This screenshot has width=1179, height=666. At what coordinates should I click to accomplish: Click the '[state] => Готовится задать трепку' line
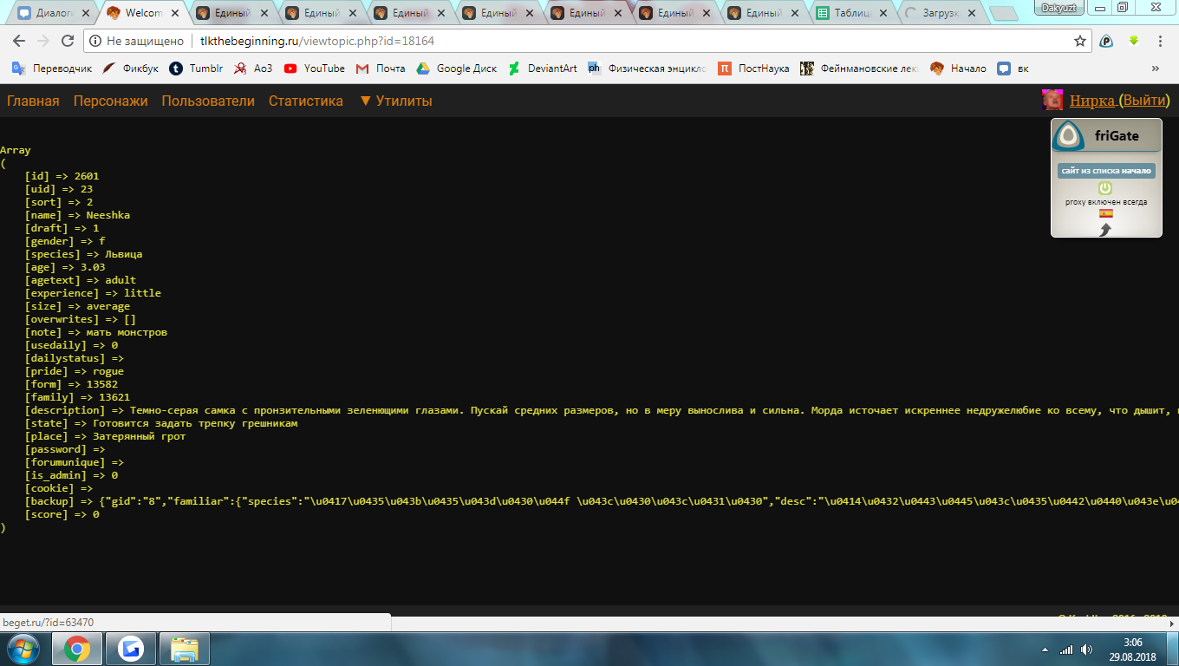pyautogui.click(x=161, y=423)
